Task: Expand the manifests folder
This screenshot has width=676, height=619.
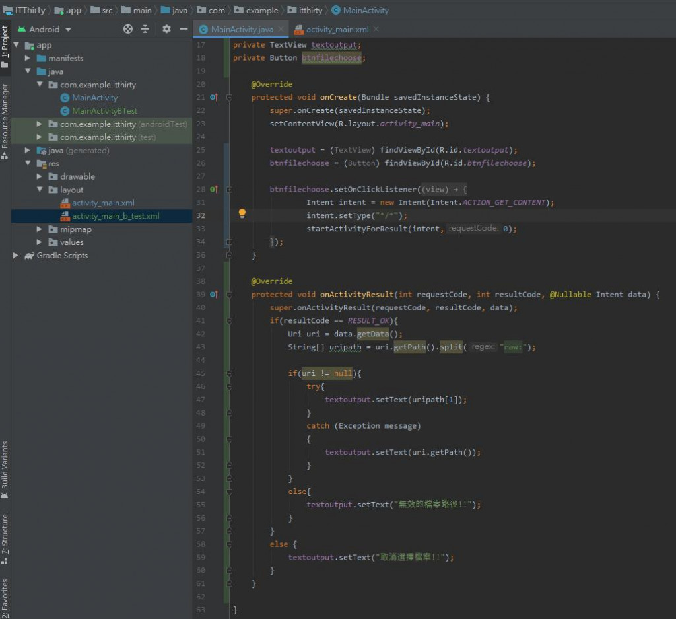Action: pos(28,58)
